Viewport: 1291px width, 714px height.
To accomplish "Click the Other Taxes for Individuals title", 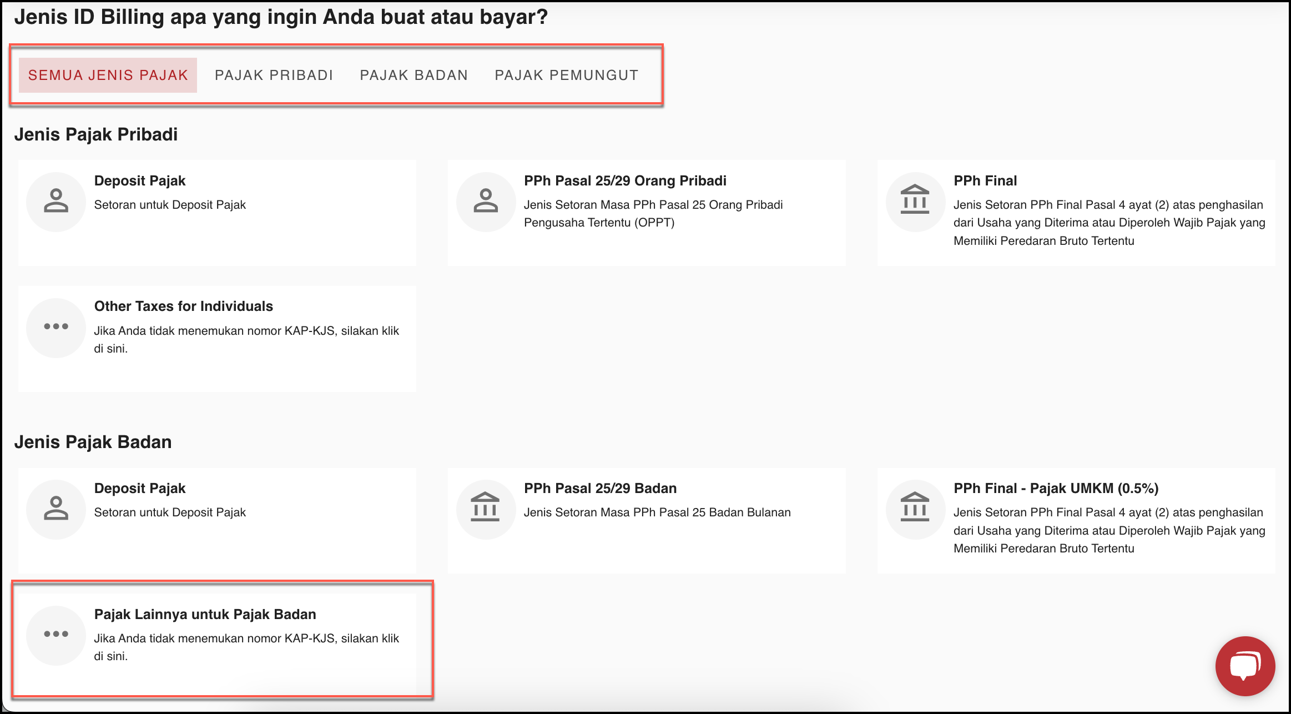I will pos(184,306).
